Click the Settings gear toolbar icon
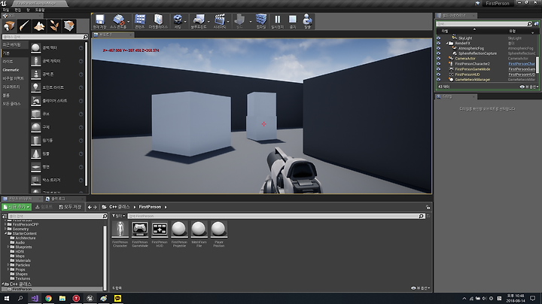542x304 pixels. pyautogui.click(x=178, y=21)
